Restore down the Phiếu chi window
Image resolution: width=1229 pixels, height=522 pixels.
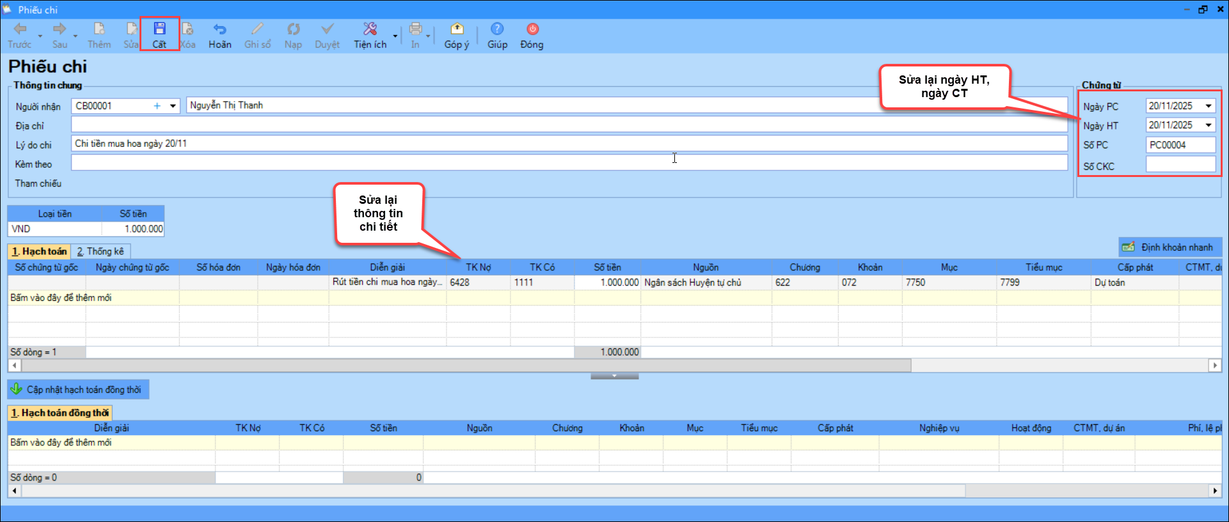pyautogui.click(x=1203, y=9)
